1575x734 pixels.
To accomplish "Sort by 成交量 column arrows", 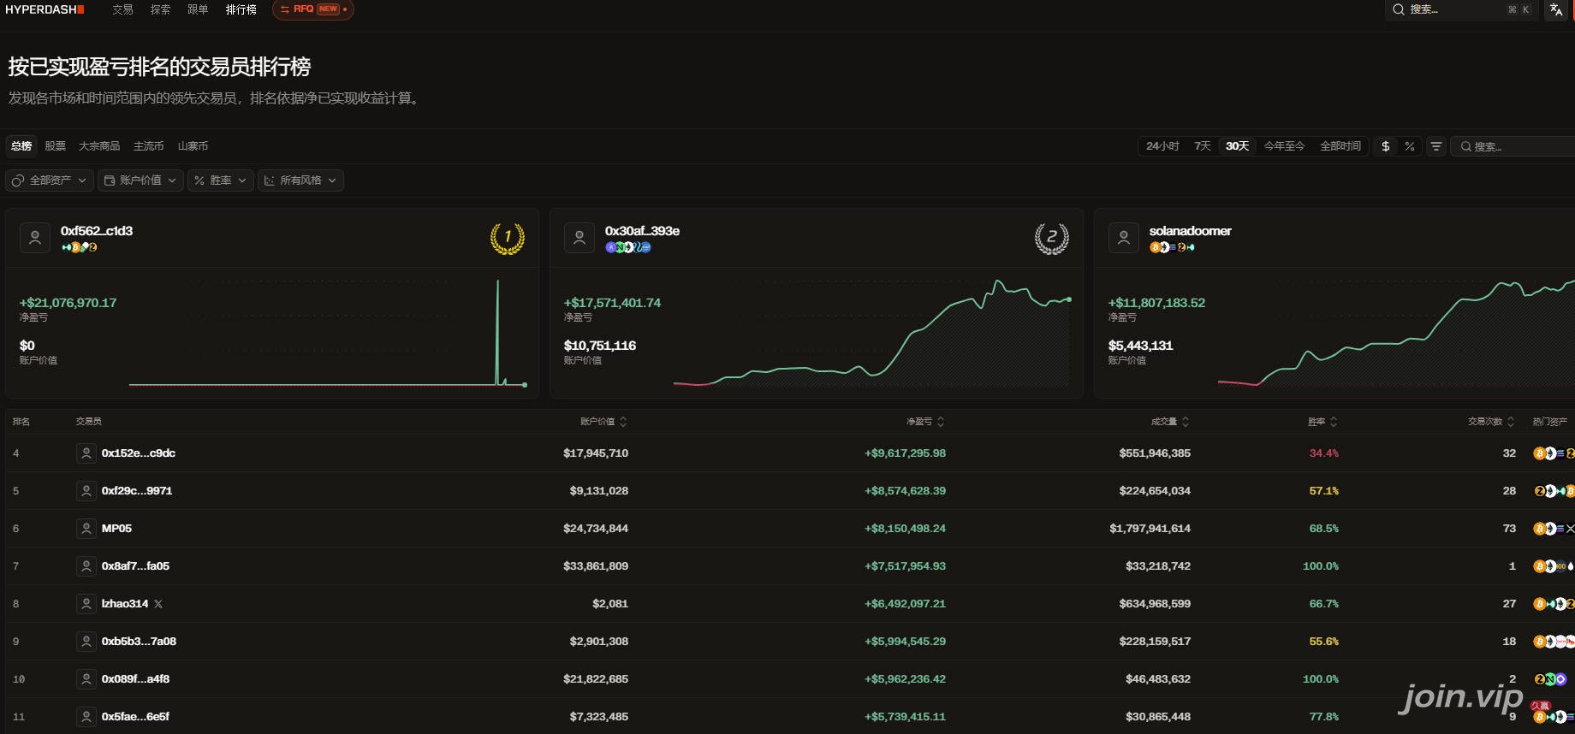I will 1186,422.
